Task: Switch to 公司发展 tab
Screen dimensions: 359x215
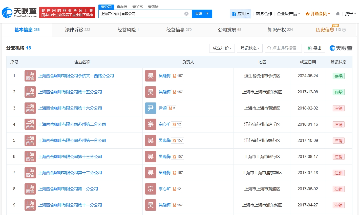Action: [229, 30]
